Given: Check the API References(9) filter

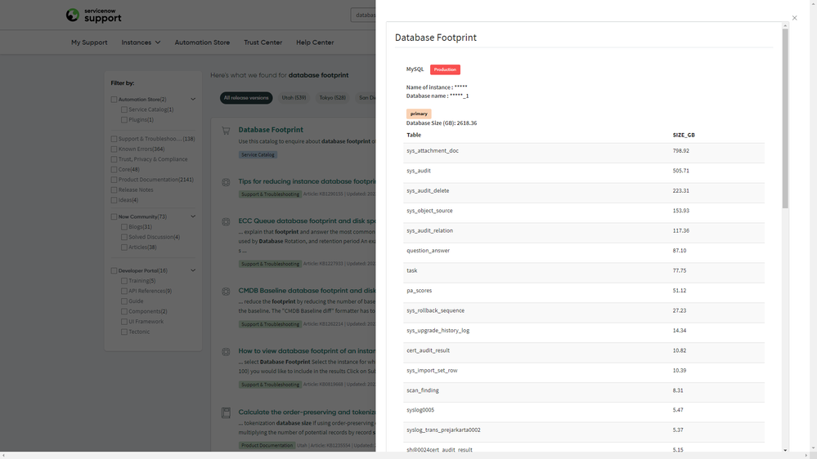Looking at the screenshot, I should pyautogui.click(x=124, y=291).
